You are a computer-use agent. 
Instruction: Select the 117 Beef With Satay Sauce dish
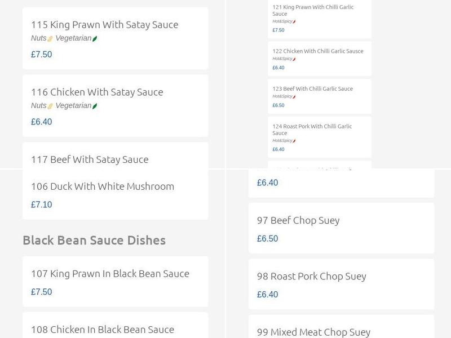[x=90, y=159]
